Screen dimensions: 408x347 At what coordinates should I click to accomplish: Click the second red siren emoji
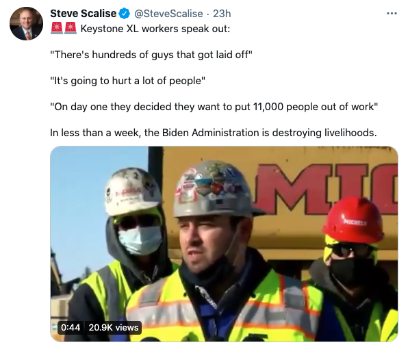pos(71,28)
